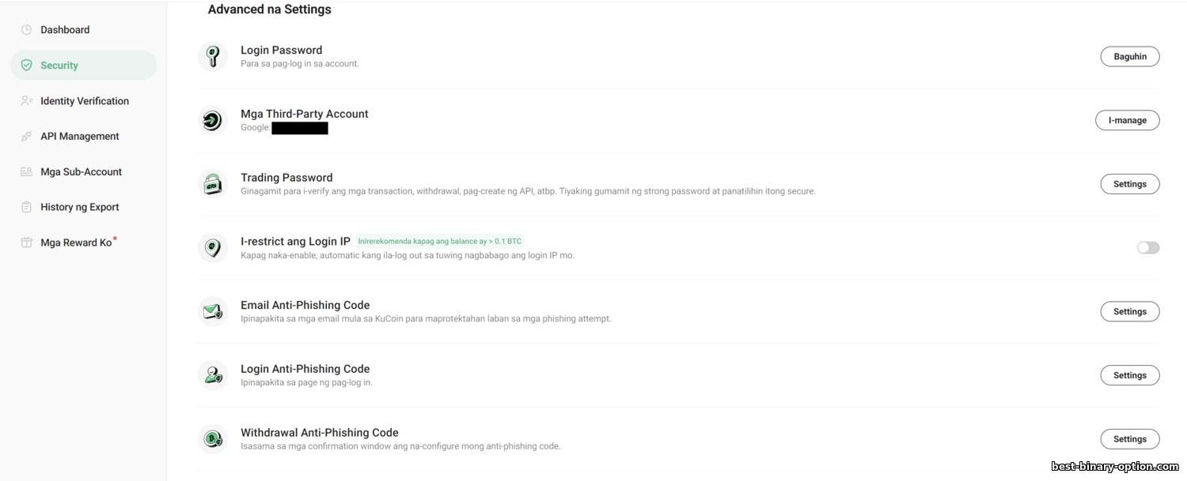The height and width of the screenshot is (481, 1187).
Task: Click the Trading Password lock icon
Action: click(x=212, y=184)
